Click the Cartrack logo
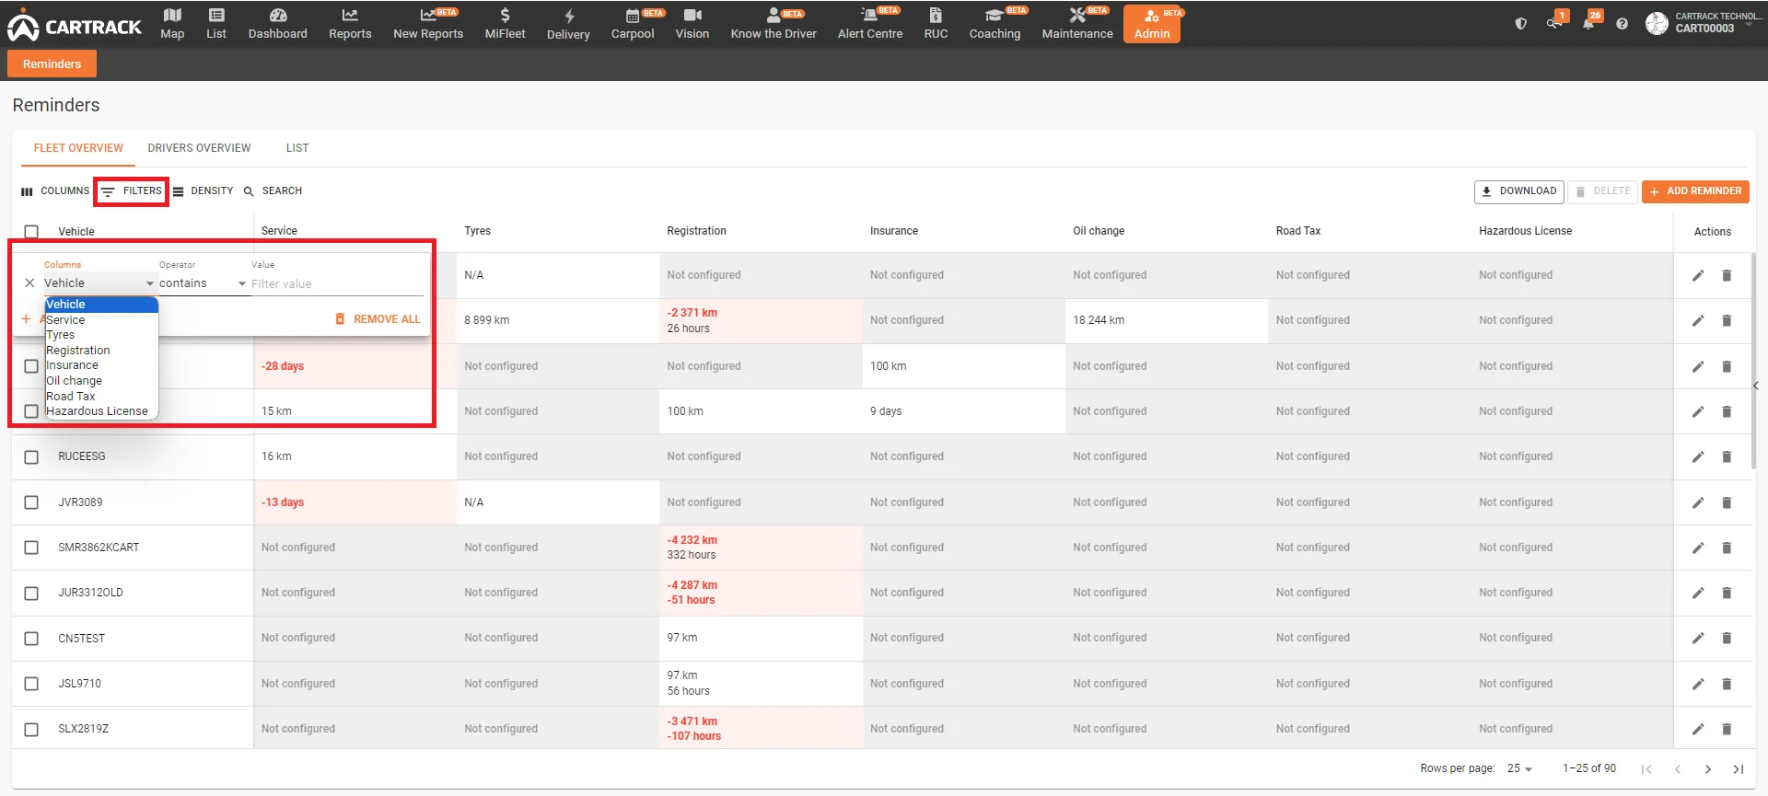This screenshot has height=796, width=1768. [x=74, y=27]
